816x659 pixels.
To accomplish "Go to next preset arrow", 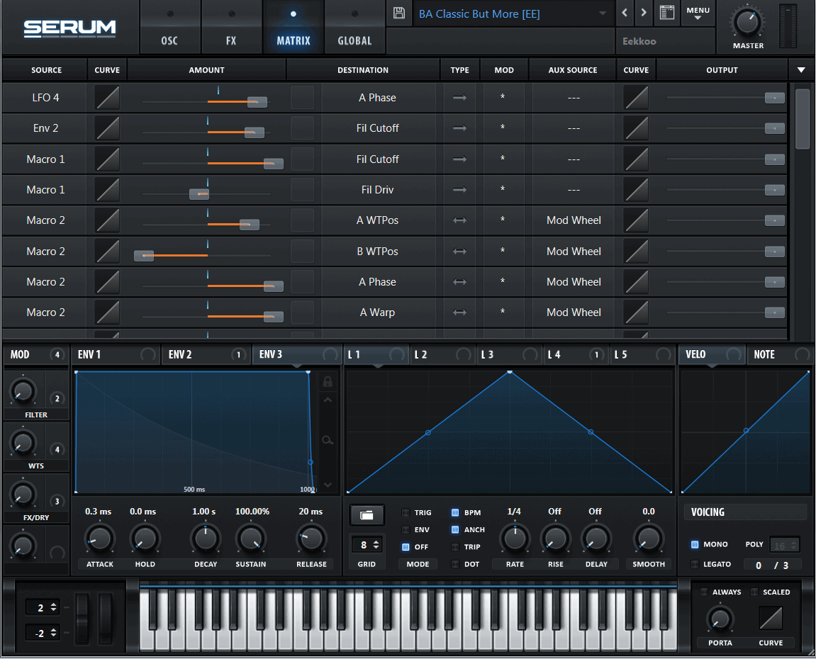I will pos(644,13).
